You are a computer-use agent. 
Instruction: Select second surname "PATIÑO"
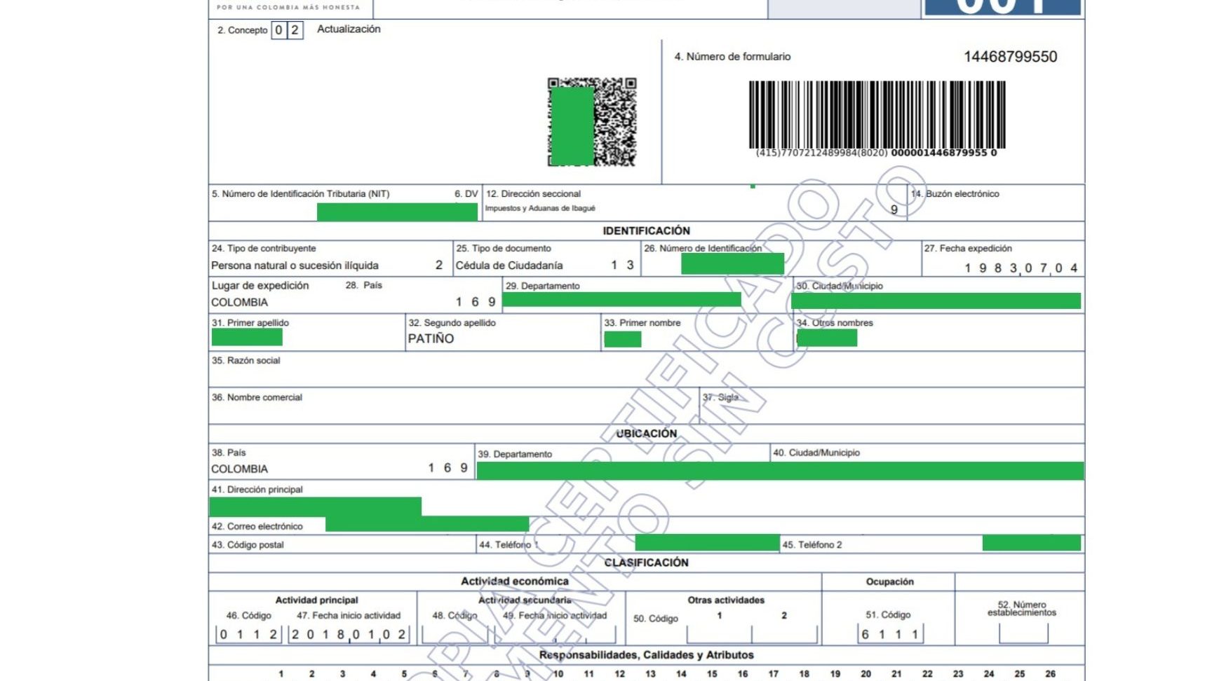(431, 338)
